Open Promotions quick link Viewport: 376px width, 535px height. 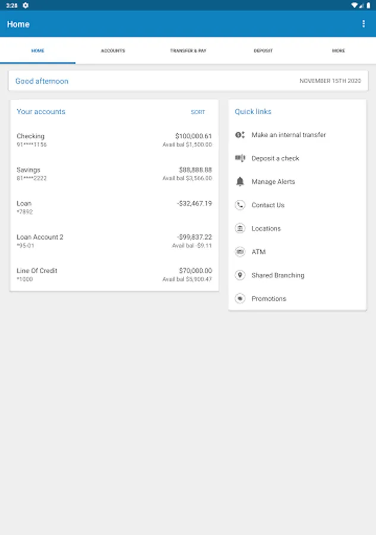coord(297,298)
